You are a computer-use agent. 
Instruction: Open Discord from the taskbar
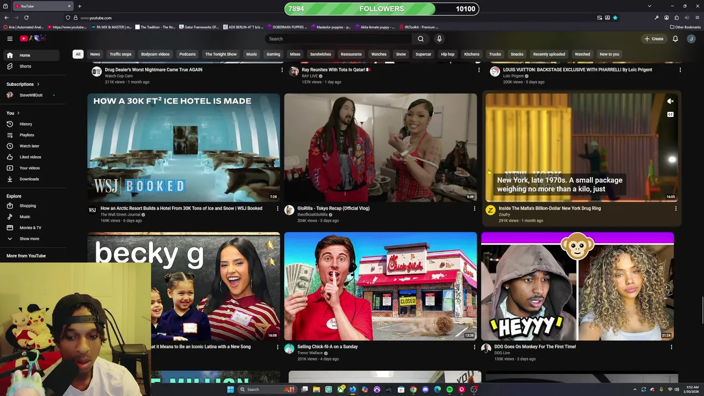pyautogui.click(x=425, y=389)
